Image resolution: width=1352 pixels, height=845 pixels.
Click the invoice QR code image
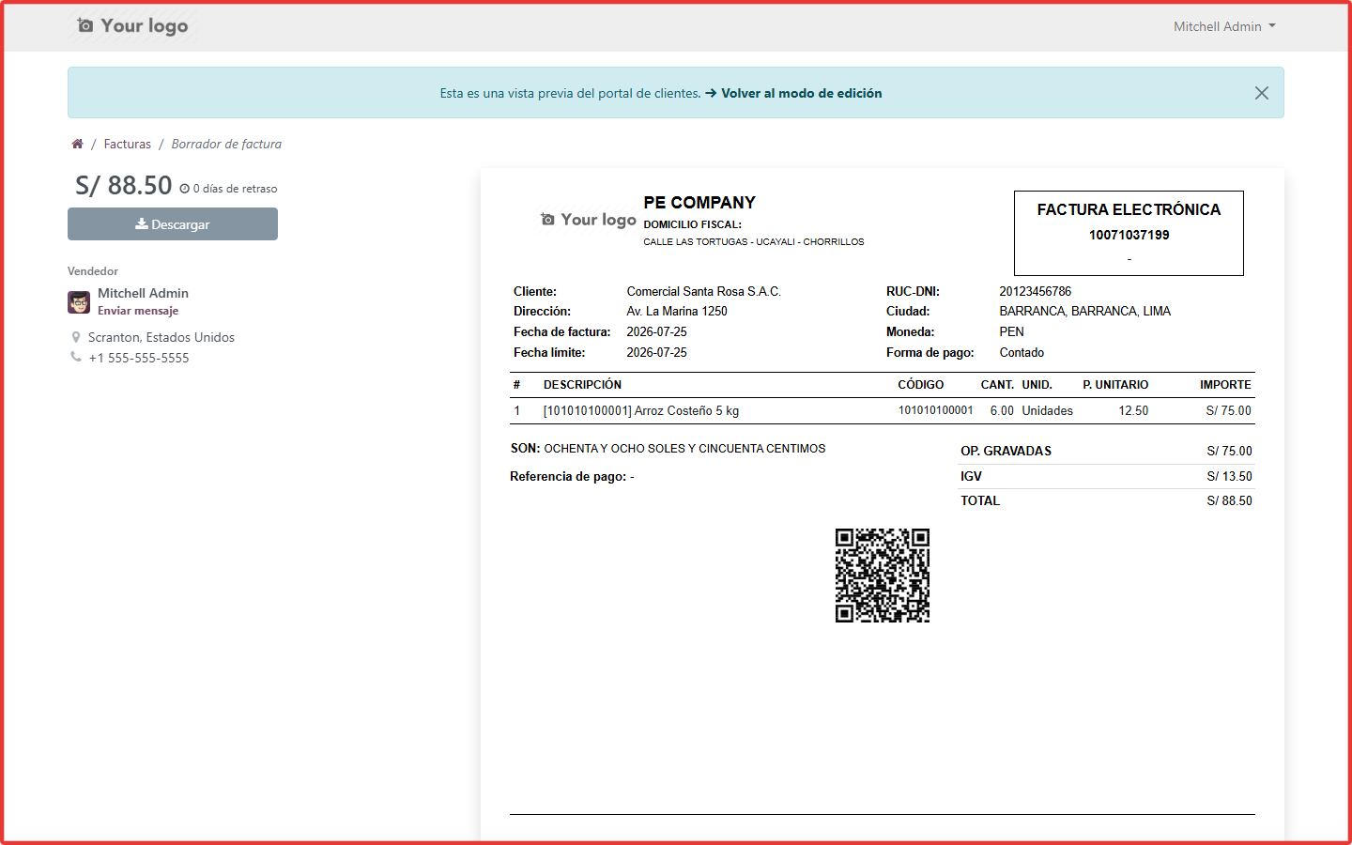(883, 576)
